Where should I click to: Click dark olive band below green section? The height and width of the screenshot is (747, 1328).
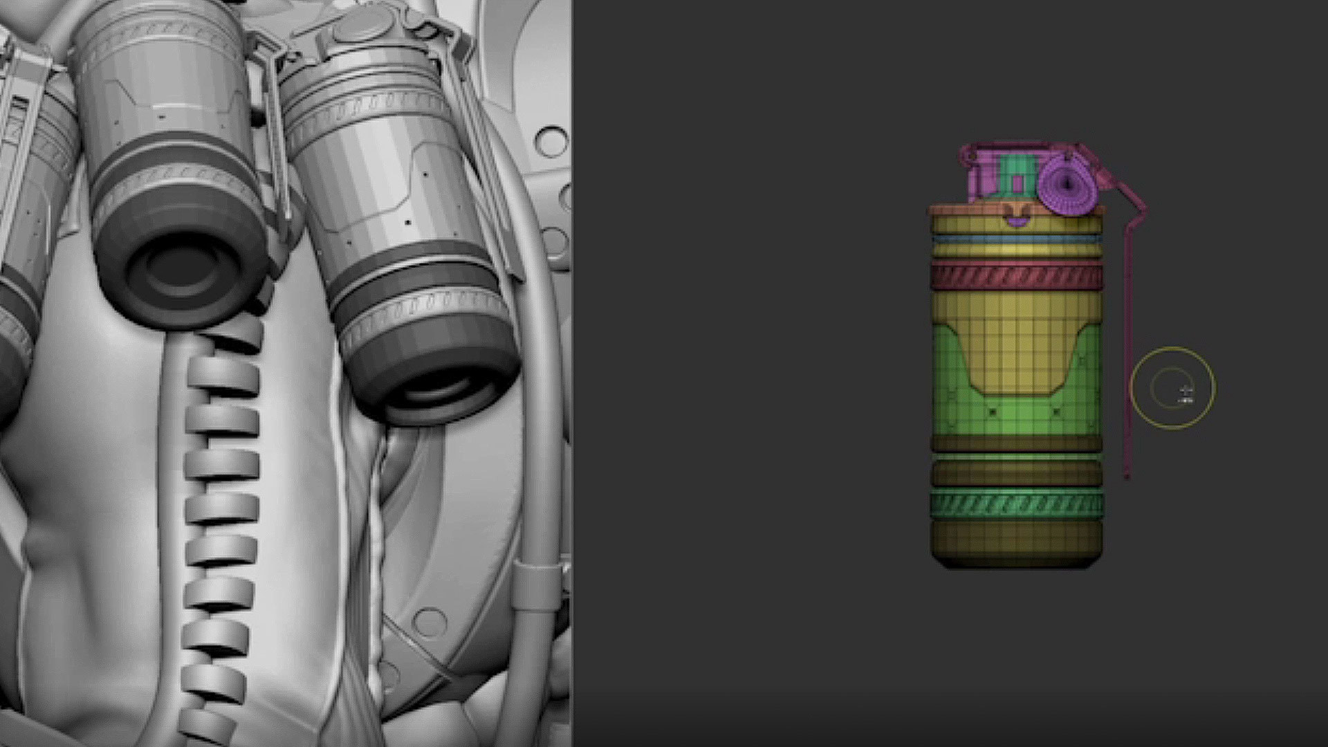pyautogui.click(x=1015, y=443)
